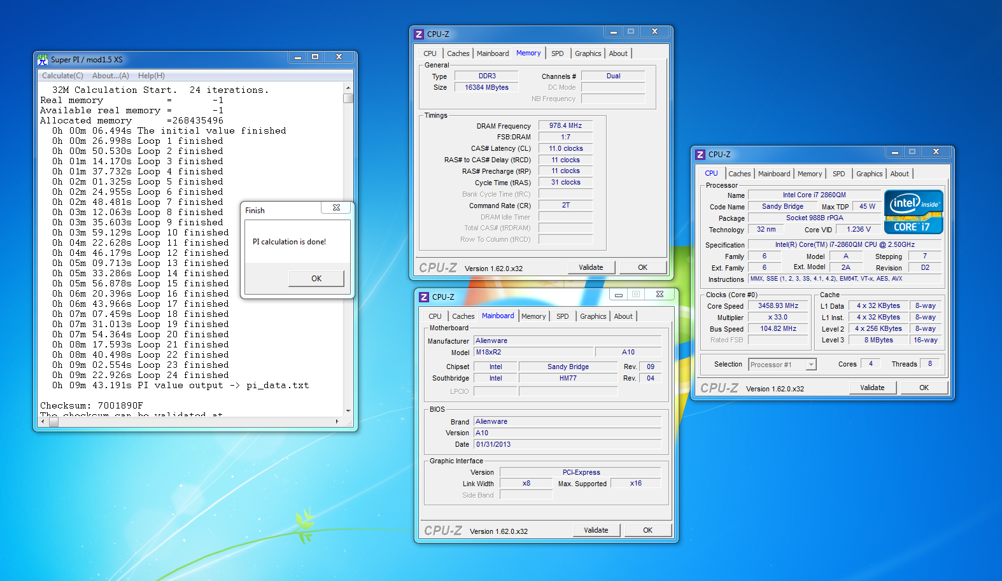Click the processor Name field Intel Core i7 2860QM
1002x581 pixels.
(814, 195)
